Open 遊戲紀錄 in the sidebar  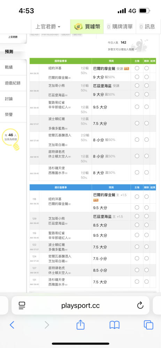pos(13,83)
